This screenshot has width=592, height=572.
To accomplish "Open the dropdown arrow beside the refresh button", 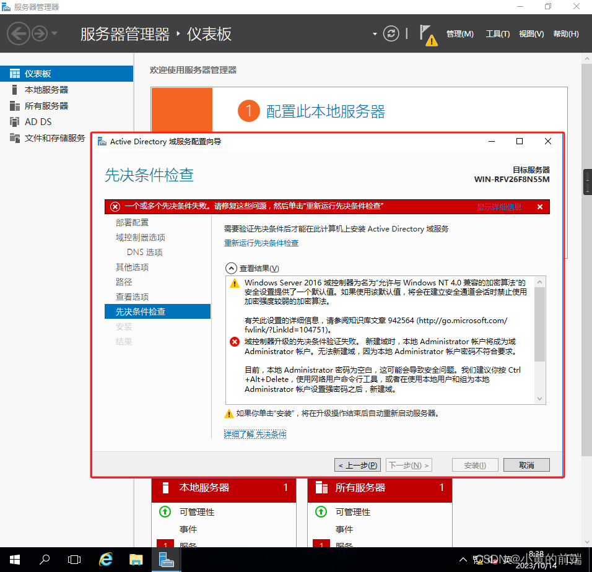I will 375,34.
